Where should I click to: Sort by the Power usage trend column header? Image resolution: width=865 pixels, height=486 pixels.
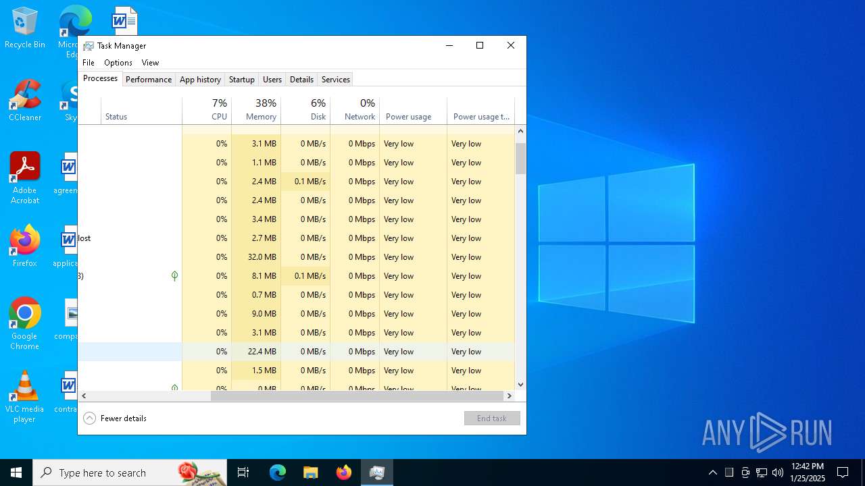pos(480,110)
